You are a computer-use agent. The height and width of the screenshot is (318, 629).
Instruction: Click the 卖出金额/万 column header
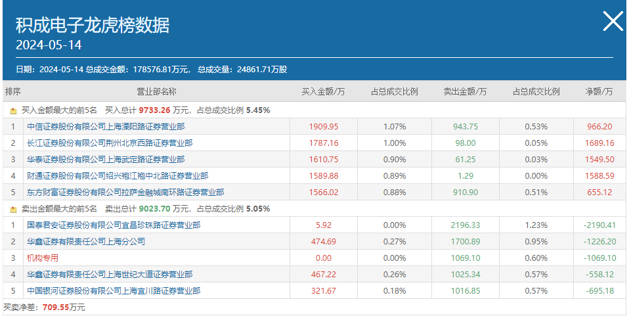465,91
